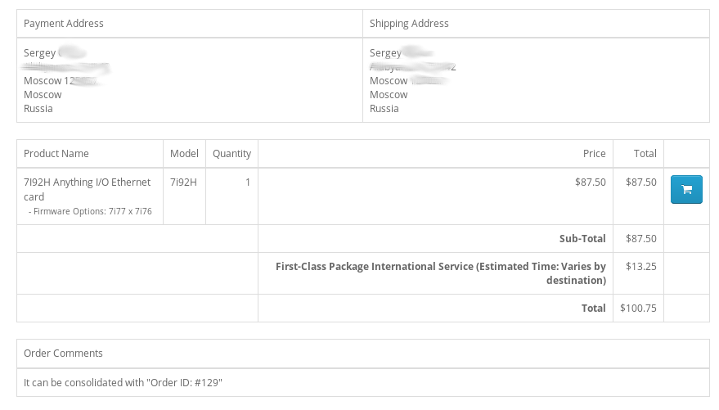Click the Price column header

[594, 154]
